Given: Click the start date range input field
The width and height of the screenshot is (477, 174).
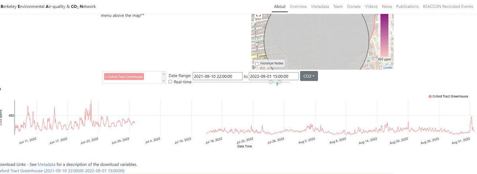Looking at the screenshot, I should (218, 76).
